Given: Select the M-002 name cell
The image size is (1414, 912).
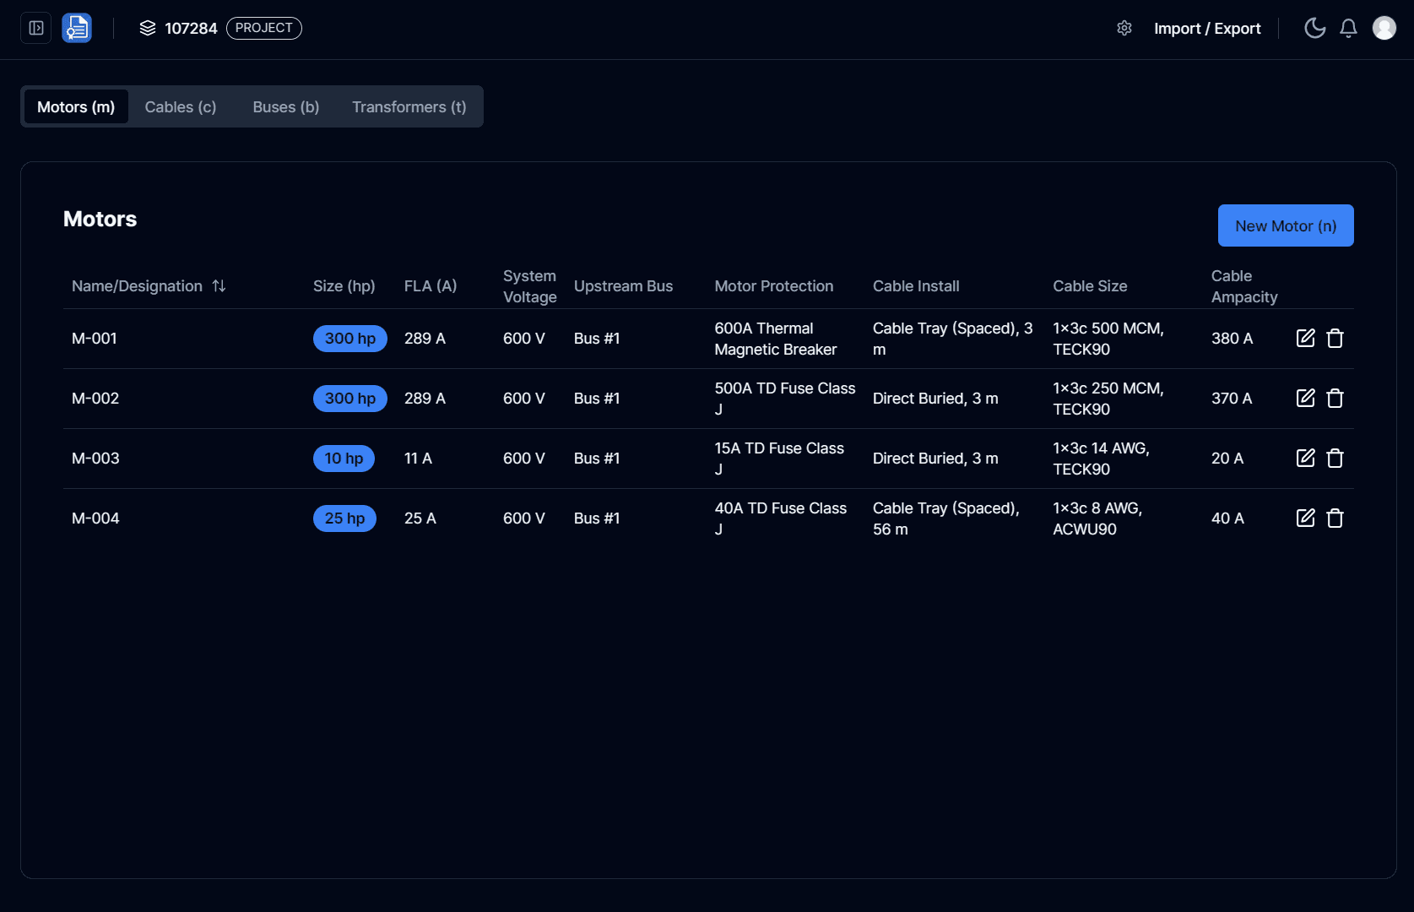Looking at the screenshot, I should (95, 399).
